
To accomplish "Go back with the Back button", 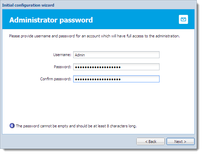I will 151,142.
